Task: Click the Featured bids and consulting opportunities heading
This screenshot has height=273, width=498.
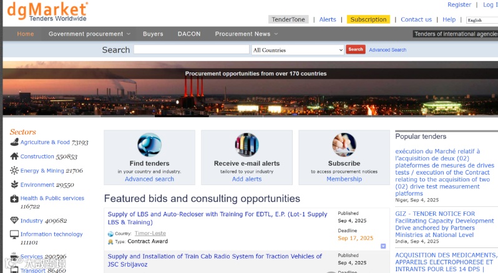Action: pyautogui.click(x=202, y=198)
